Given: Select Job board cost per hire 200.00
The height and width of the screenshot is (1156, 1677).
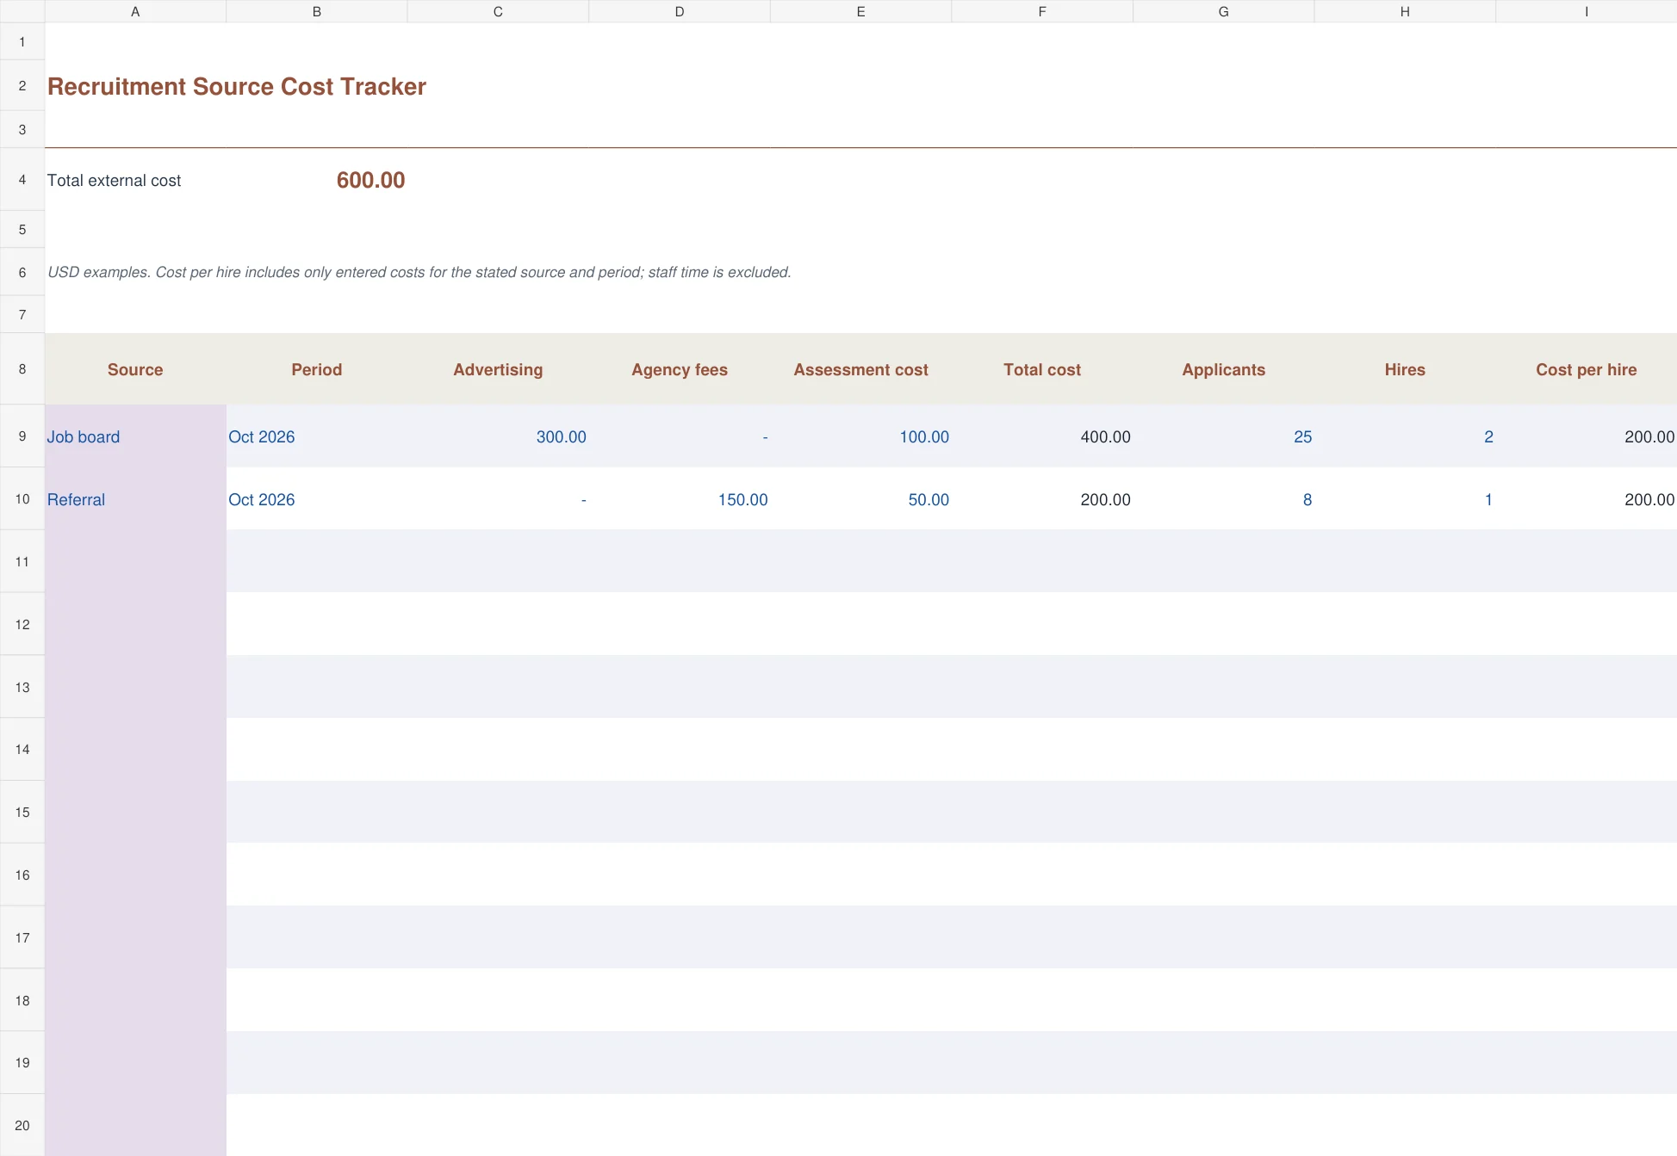Looking at the screenshot, I should (1586, 436).
